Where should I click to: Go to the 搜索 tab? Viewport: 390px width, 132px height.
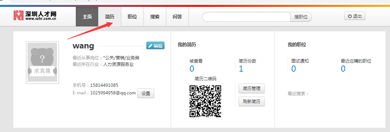point(155,17)
